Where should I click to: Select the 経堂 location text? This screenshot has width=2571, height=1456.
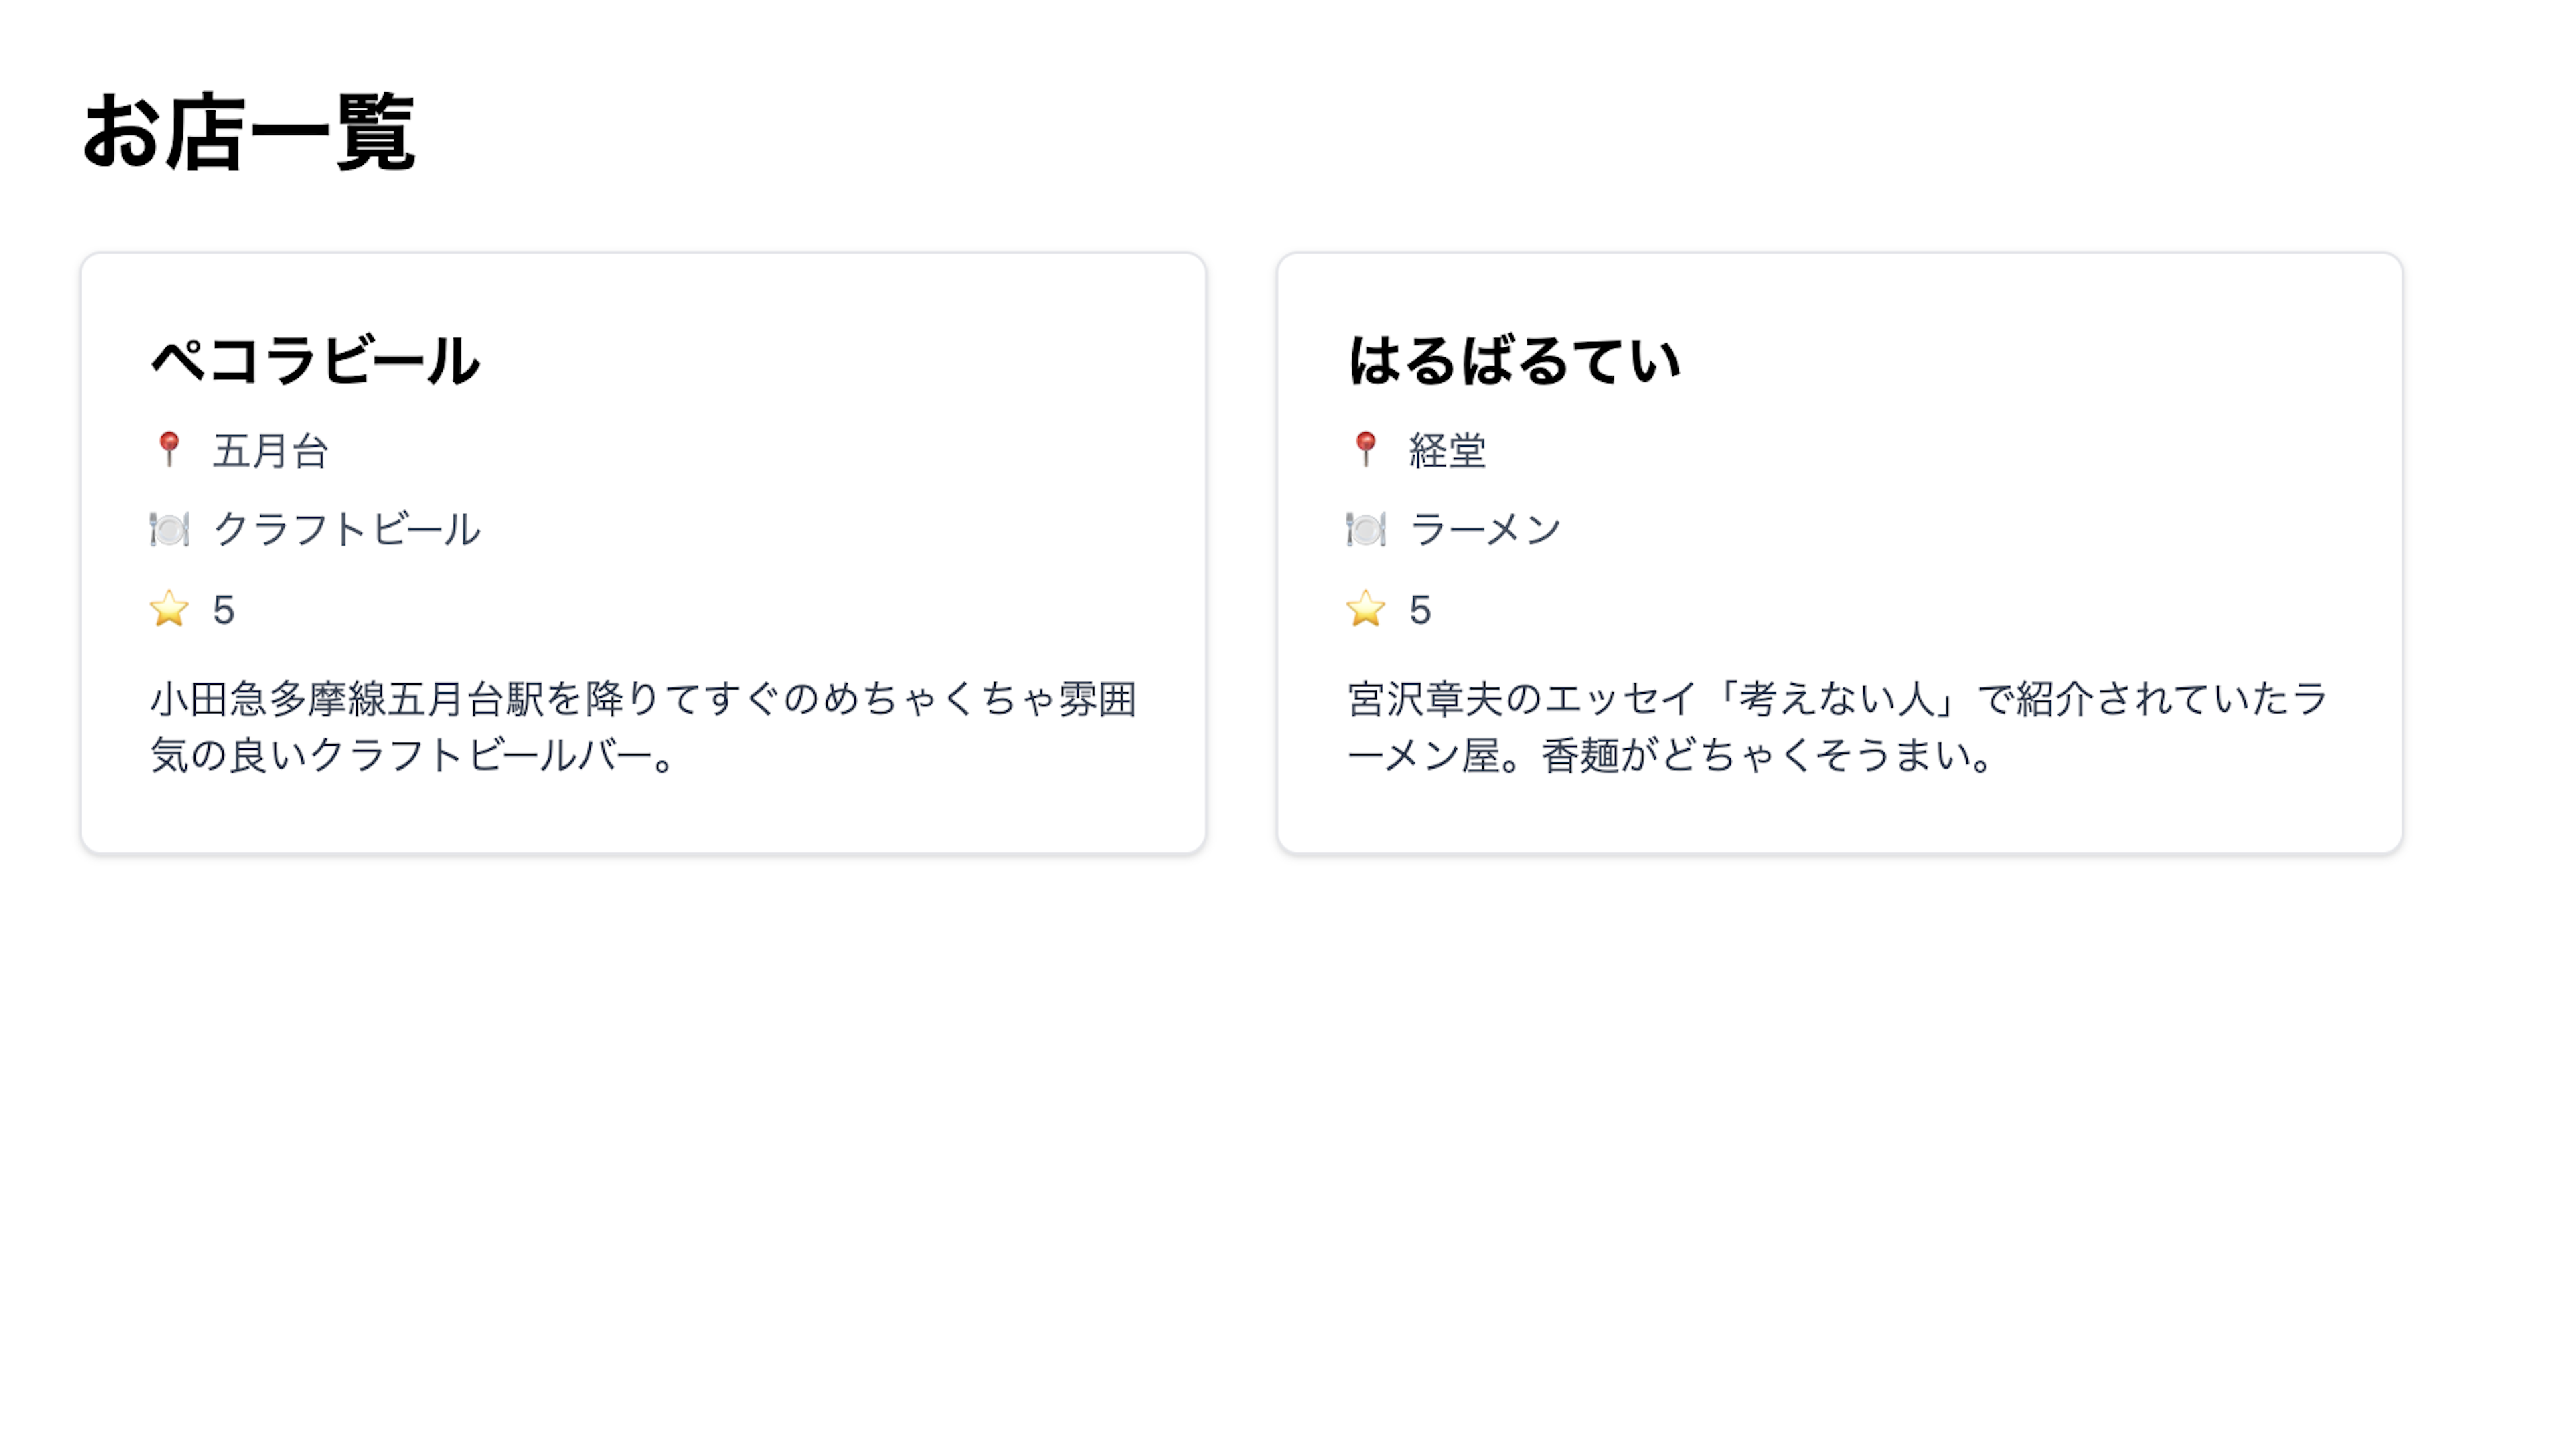pyautogui.click(x=1447, y=451)
